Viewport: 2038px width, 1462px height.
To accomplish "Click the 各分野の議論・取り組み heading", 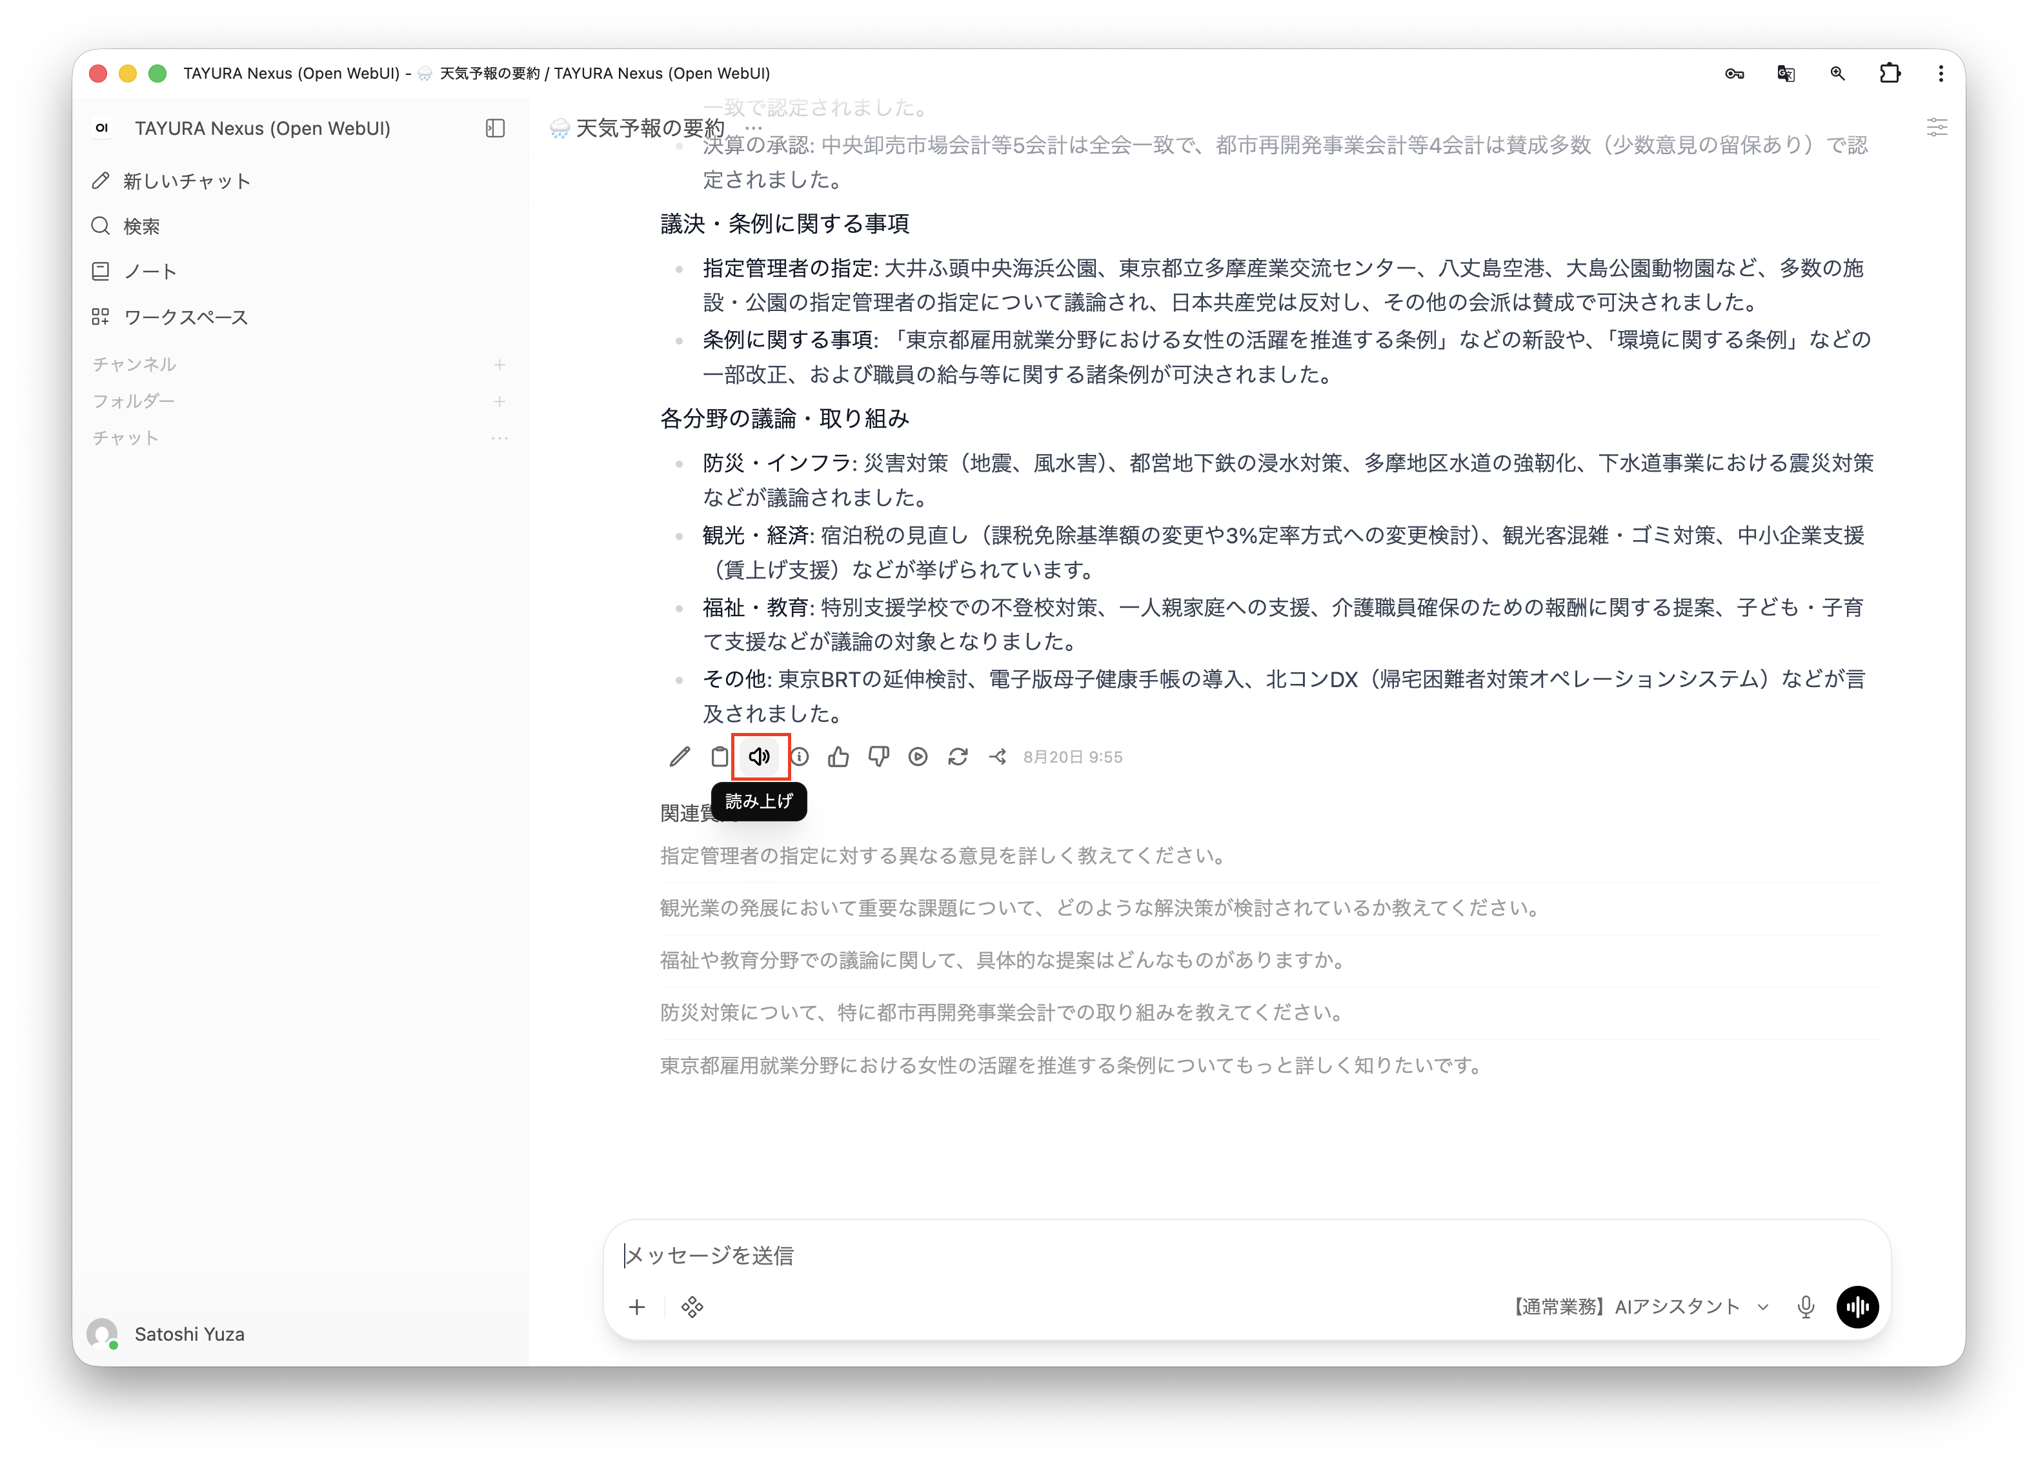I will tap(785, 419).
